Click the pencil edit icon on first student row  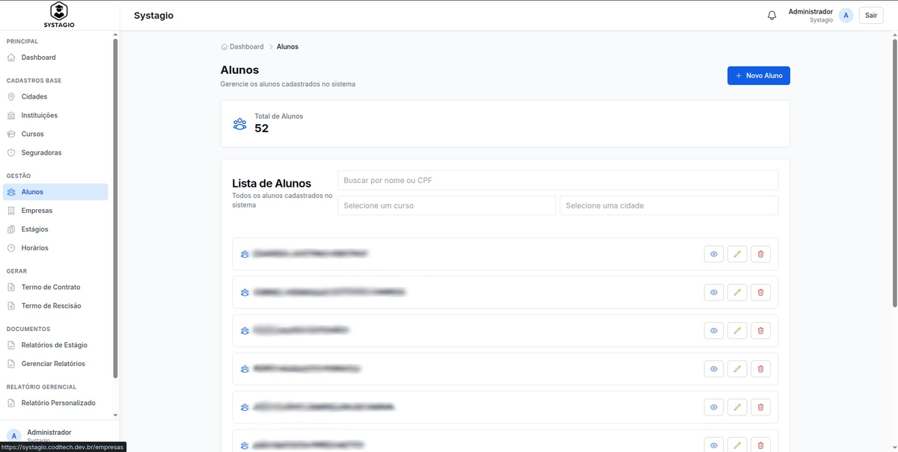tap(737, 254)
